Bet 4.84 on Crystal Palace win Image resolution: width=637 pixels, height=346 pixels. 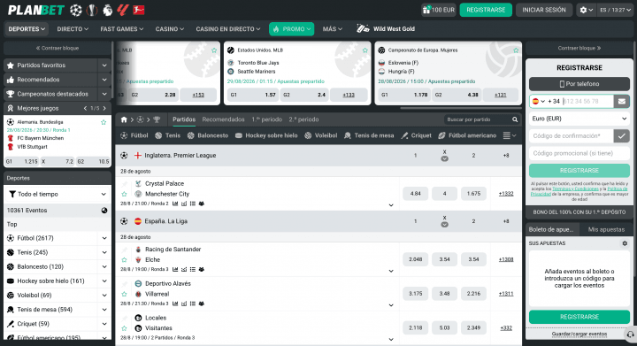(415, 194)
